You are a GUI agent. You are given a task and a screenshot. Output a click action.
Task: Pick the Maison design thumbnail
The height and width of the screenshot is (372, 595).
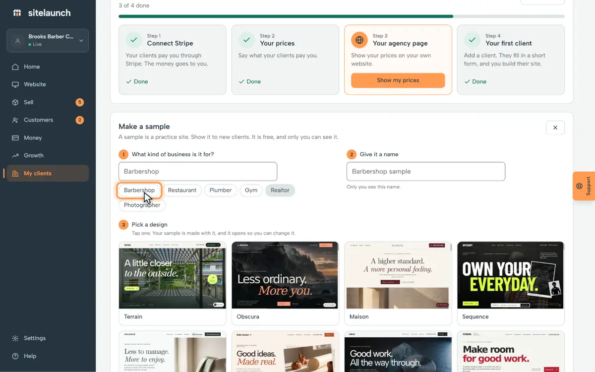[398, 275]
